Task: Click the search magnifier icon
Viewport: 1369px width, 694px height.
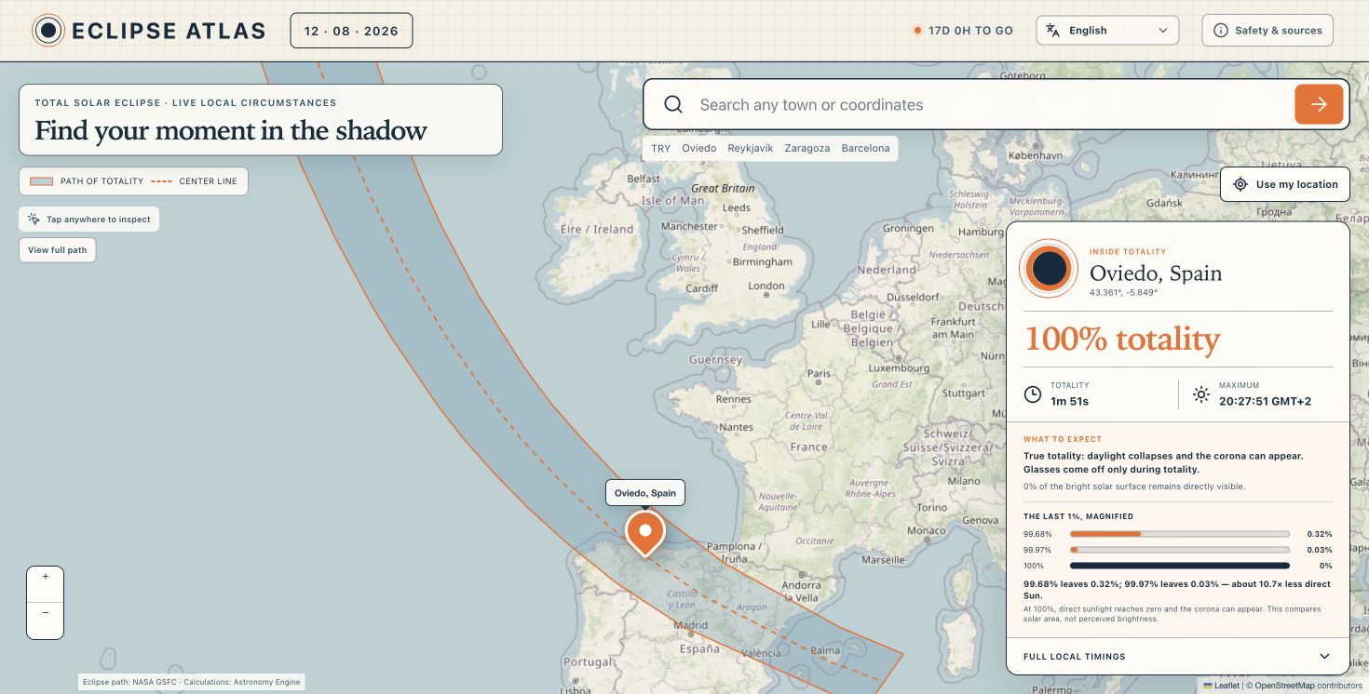Action: pos(673,104)
